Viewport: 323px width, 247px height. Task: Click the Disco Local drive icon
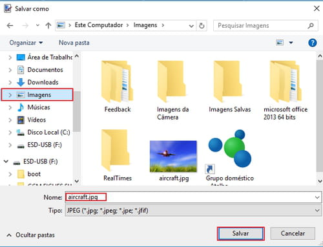[x=21, y=133]
